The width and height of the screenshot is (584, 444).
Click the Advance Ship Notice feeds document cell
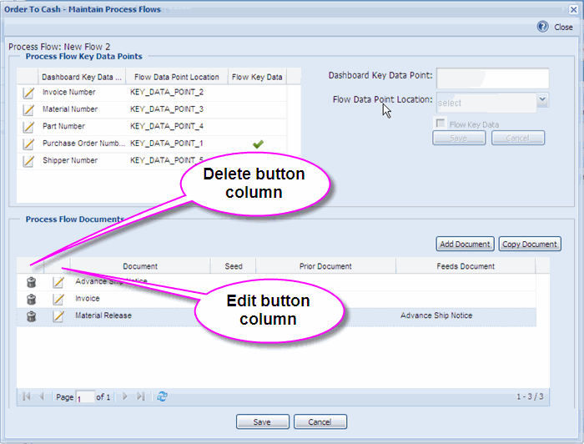pyautogui.click(x=436, y=315)
